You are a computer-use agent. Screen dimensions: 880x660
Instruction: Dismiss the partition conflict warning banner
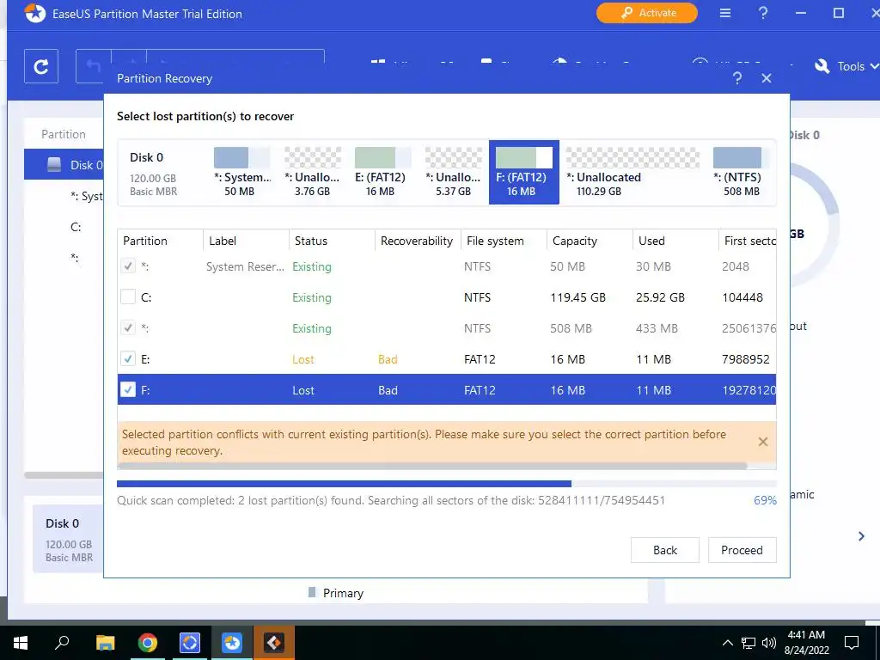[x=763, y=442]
